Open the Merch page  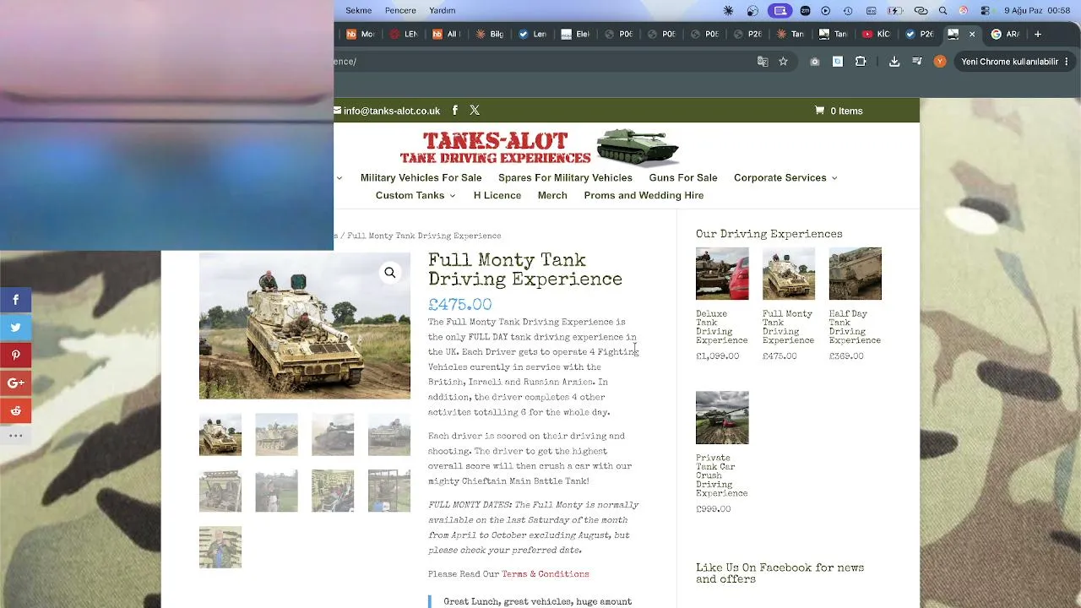(552, 196)
